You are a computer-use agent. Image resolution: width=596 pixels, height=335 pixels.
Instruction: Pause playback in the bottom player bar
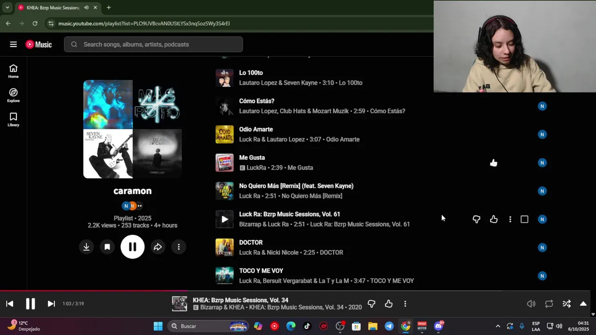pyautogui.click(x=30, y=304)
